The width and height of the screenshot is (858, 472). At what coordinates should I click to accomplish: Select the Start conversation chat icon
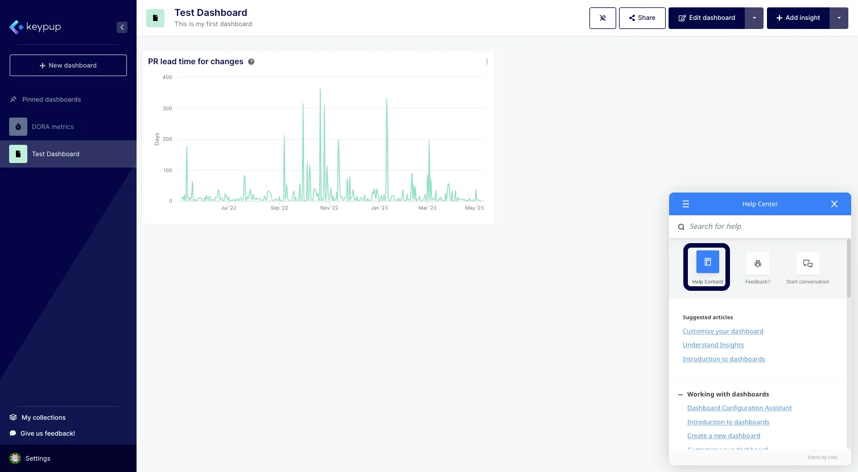pyautogui.click(x=807, y=264)
